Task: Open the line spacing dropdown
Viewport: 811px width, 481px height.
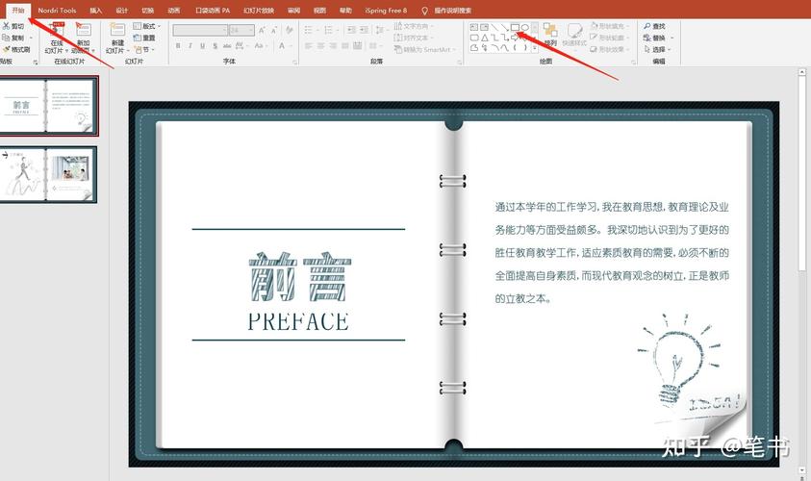Action: 381,31
